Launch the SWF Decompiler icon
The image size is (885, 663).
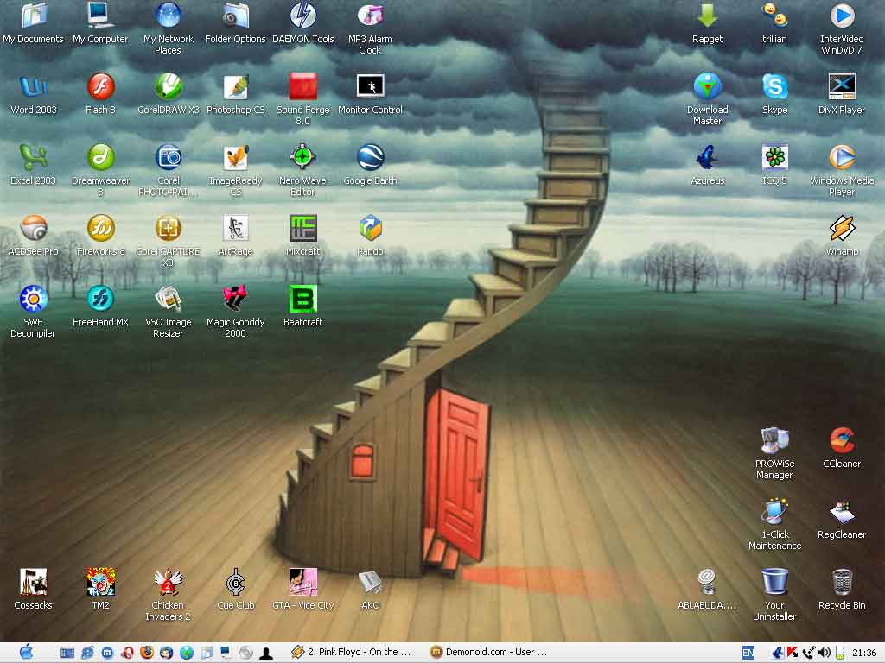click(x=34, y=298)
